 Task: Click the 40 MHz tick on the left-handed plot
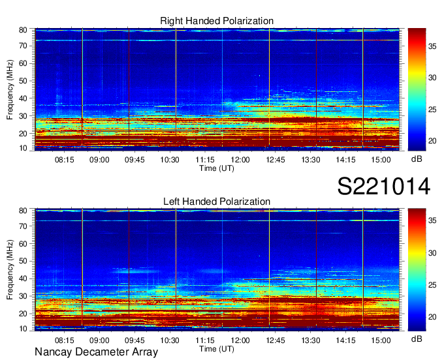(23, 278)
